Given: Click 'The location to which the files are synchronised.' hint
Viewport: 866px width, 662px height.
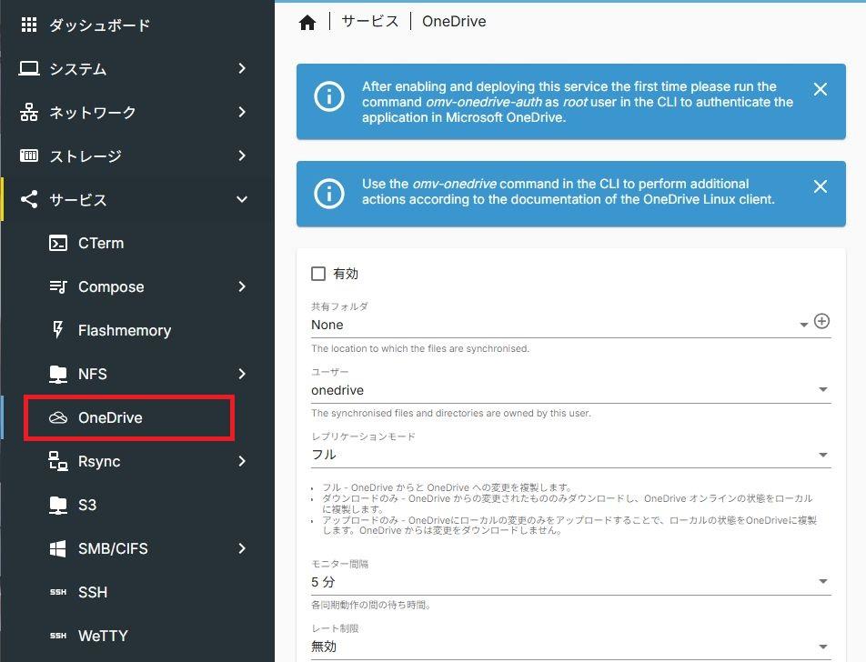Looking at the screenshot, I should point(420,348).
